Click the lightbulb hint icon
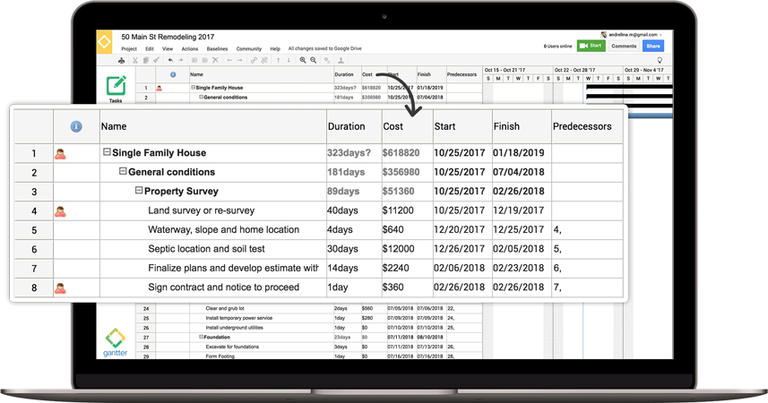 660,60
